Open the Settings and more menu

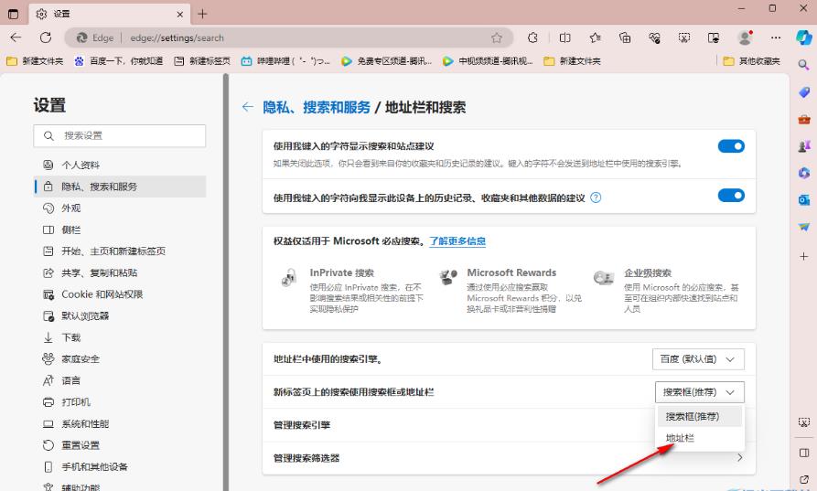click(x=775, y=37)
